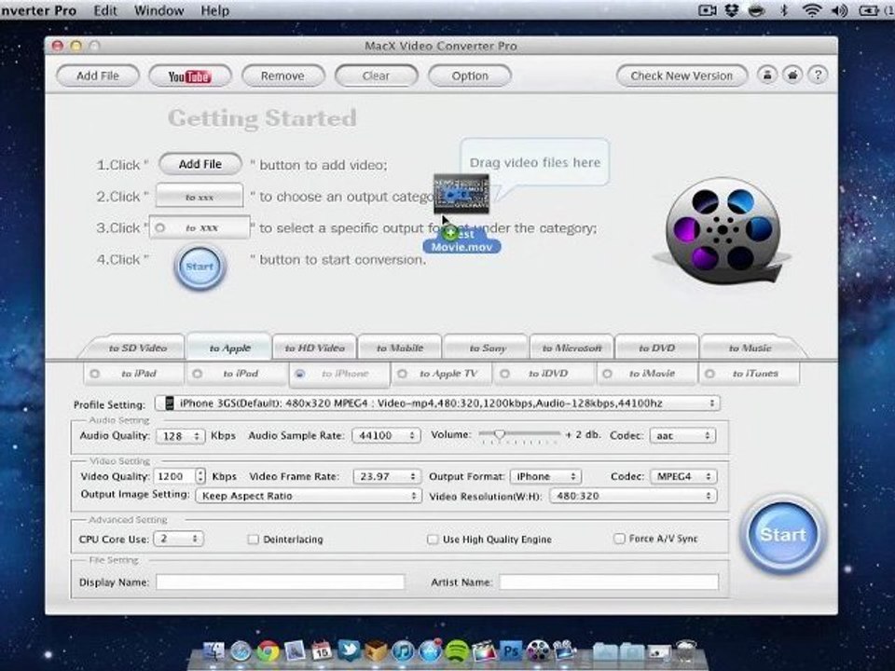895x671 pixels.
Task: Switch to the to Mobile tab
Action: [x=400, y=348]
